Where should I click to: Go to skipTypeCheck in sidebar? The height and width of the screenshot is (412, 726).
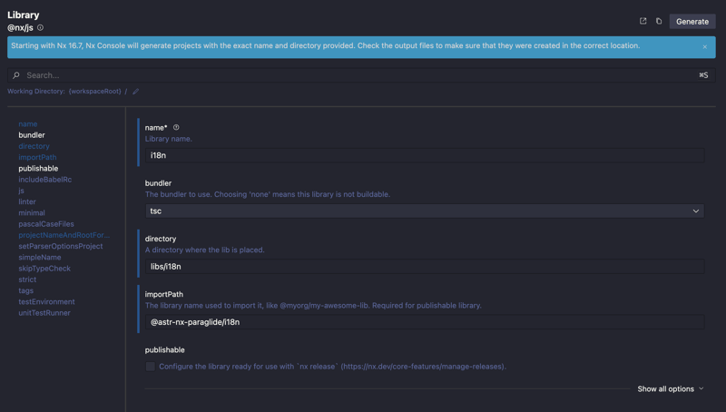(44, 269)
